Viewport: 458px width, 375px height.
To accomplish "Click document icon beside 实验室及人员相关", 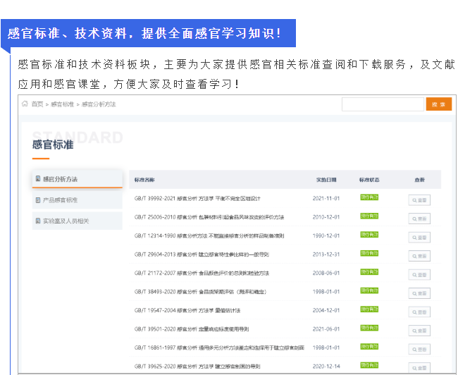I will click(38, 221).
